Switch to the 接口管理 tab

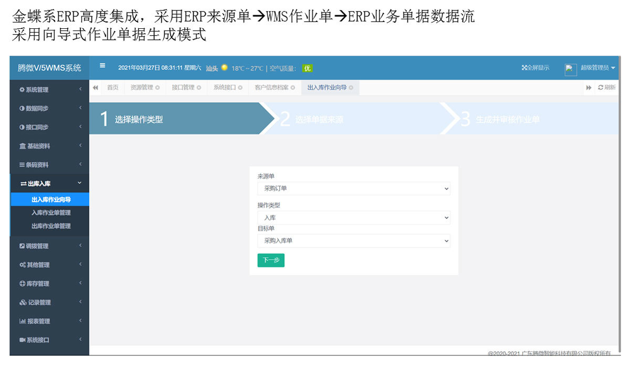tap(183, 88)
